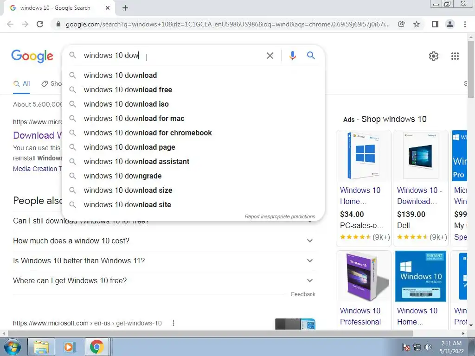Click the PC-sales-o... seller name
Screen dimensions: 475x356
(x=362, y=226)
